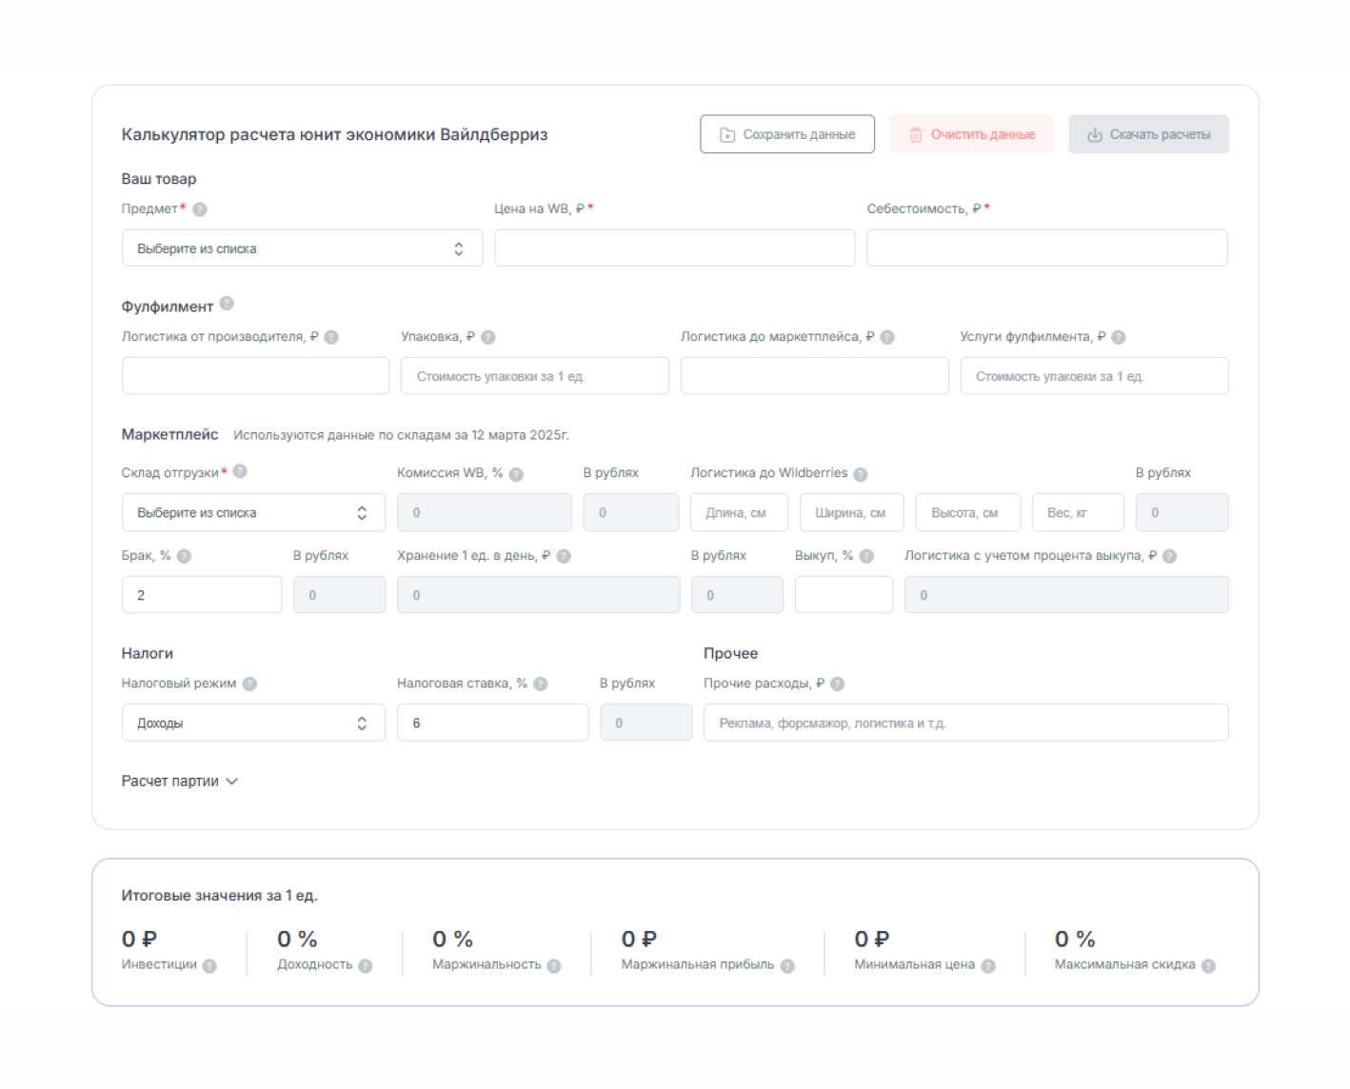Click the Вес, кг input
Viewport: 1350px width, 1089px height.
1078,513
